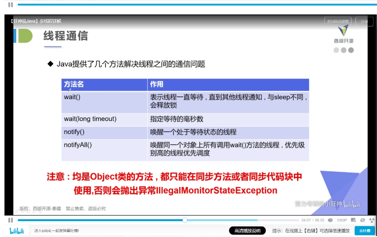The image size is (377, 237).
Task: Toggle loop playback for the video
Action: 362,220
